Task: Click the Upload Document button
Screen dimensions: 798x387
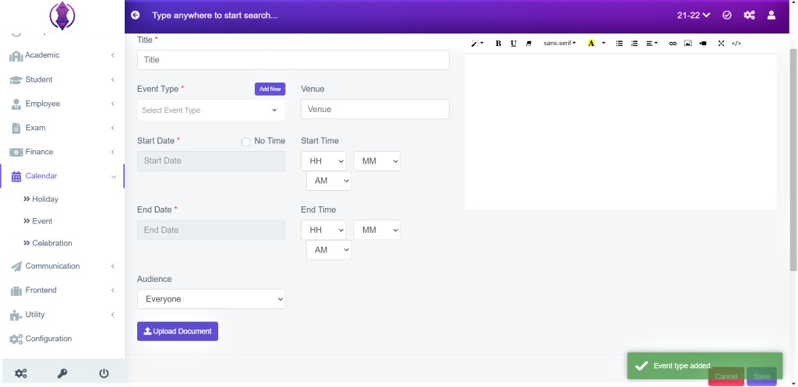Action: coord(178,331)
